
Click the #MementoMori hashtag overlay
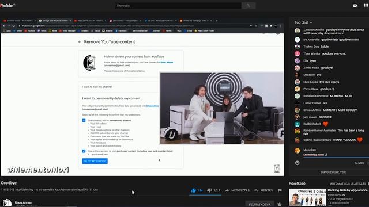[x=38, y=170]
